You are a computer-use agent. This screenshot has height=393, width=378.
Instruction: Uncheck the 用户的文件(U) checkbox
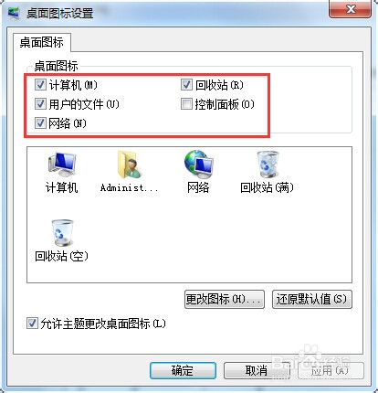40,104
